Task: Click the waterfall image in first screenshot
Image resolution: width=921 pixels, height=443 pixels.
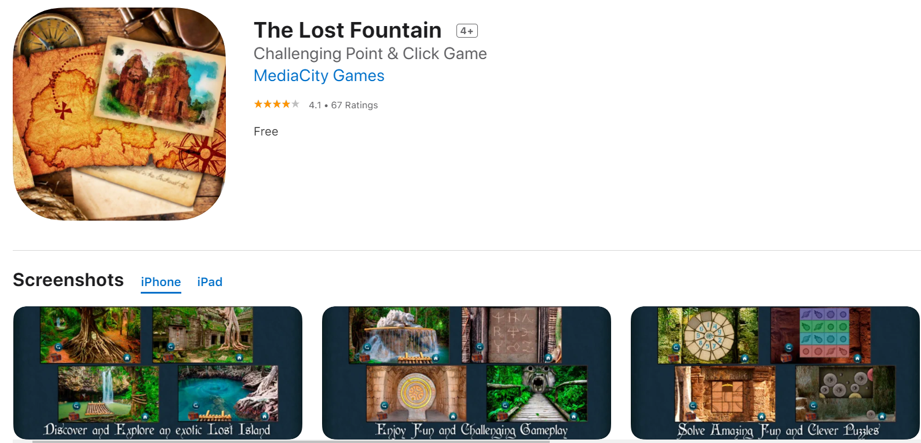Action: pyautogui.click(x=108, y=393)
